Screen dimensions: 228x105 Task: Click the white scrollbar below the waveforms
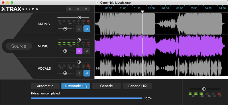(161, 78)
